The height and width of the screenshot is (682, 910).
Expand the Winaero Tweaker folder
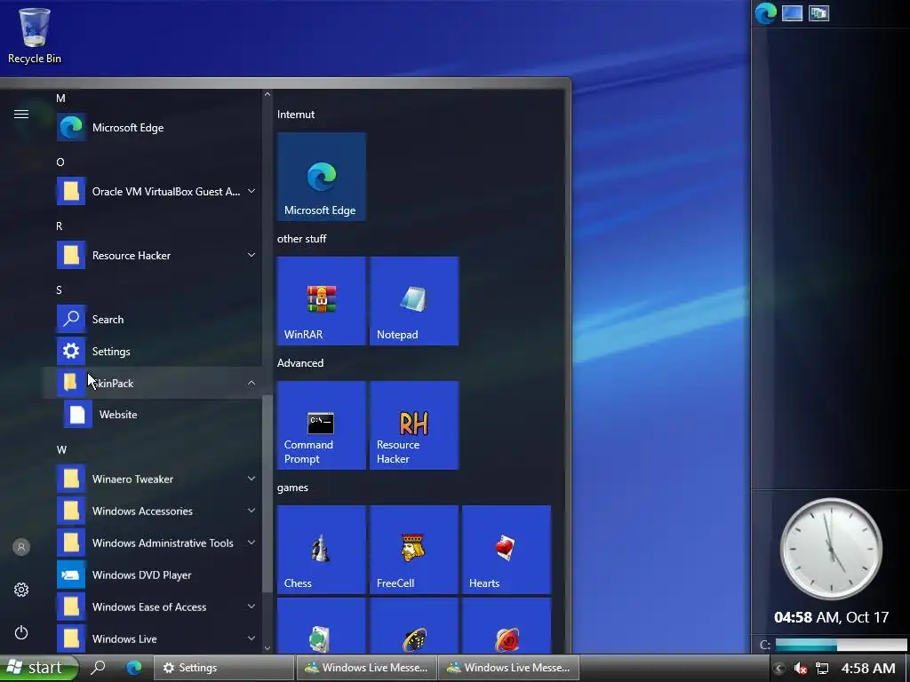[251, 479]
